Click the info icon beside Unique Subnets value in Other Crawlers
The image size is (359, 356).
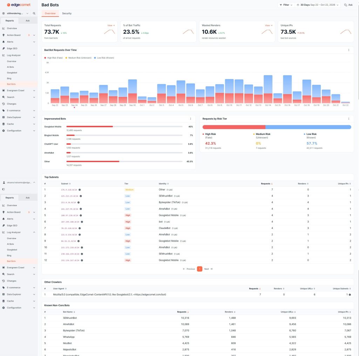pos(350,295)
